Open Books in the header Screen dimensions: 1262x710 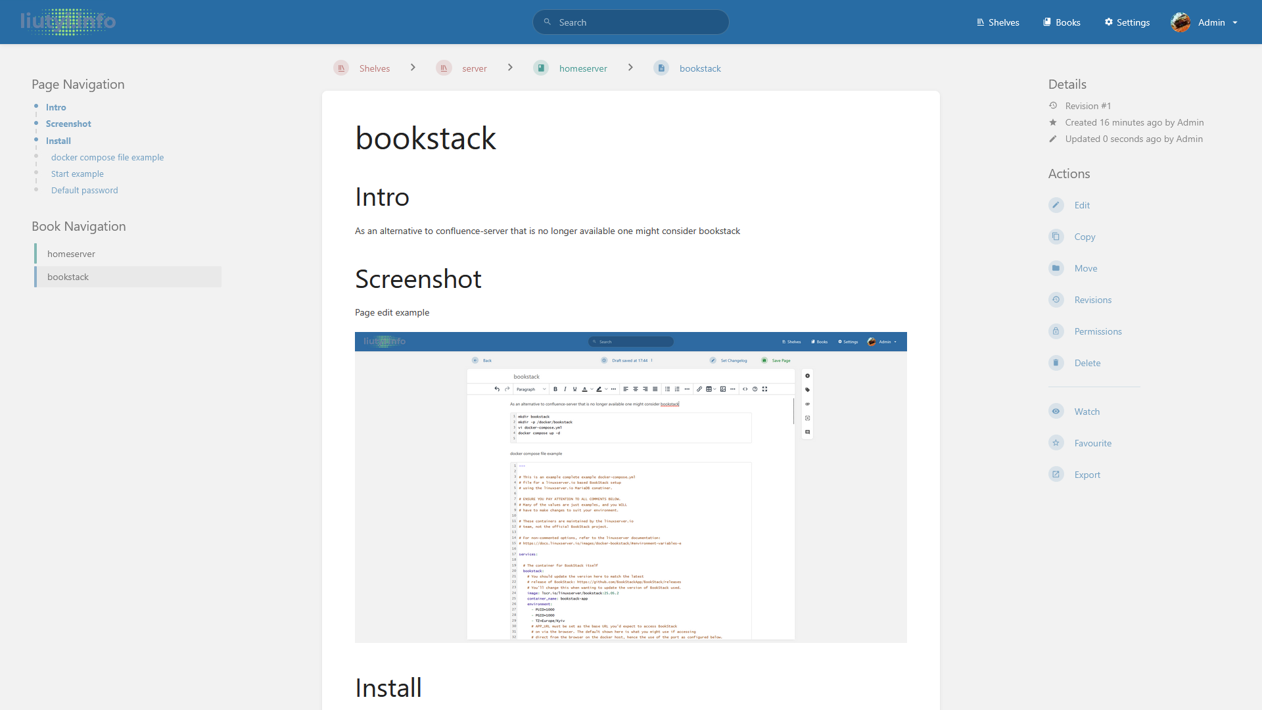pos(1062,22)
